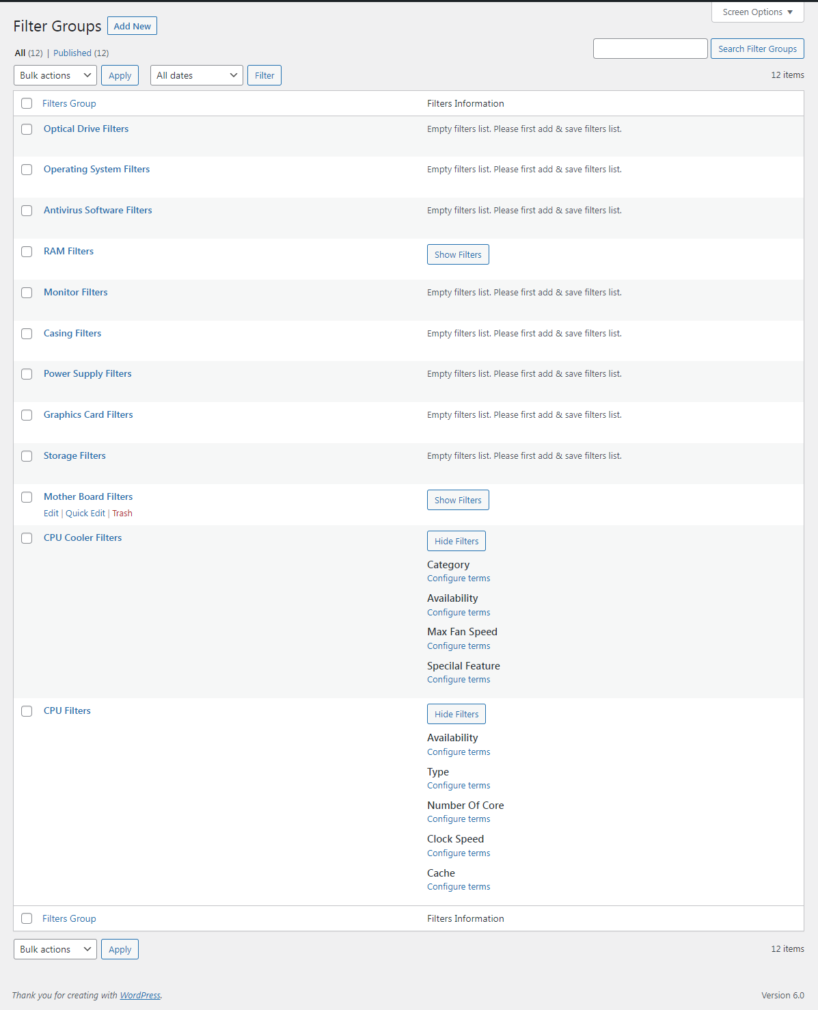Click the top Apply button
818x1010 pixels.
click(120, 75)
